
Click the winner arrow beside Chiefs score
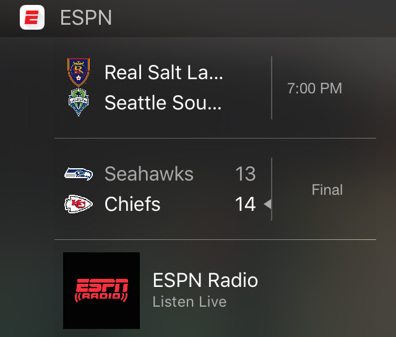[x=267, y=204]
